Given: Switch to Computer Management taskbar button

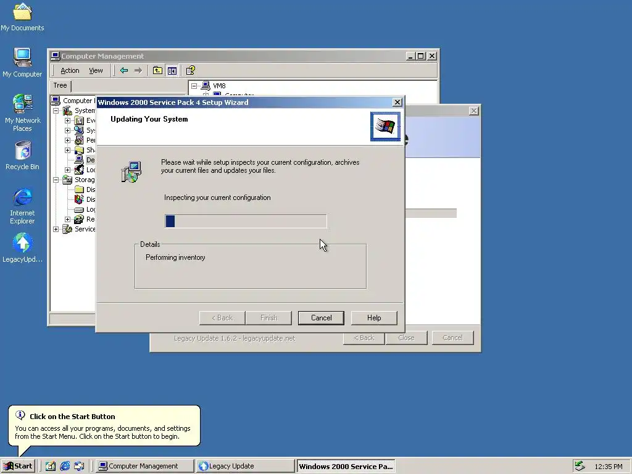Looking at the screenshot, I should [144, 466].
